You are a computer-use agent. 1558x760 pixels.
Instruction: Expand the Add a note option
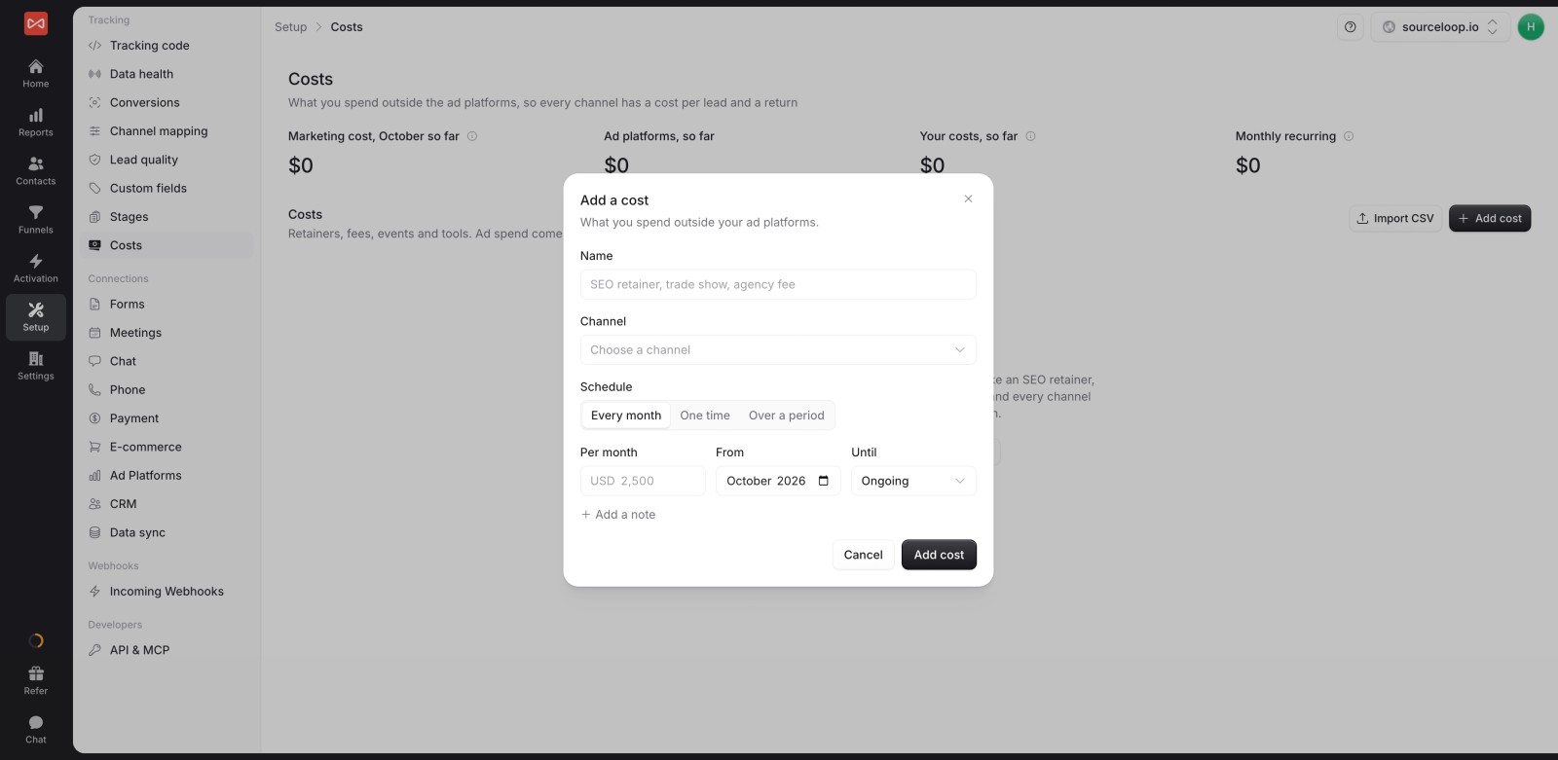618,515
